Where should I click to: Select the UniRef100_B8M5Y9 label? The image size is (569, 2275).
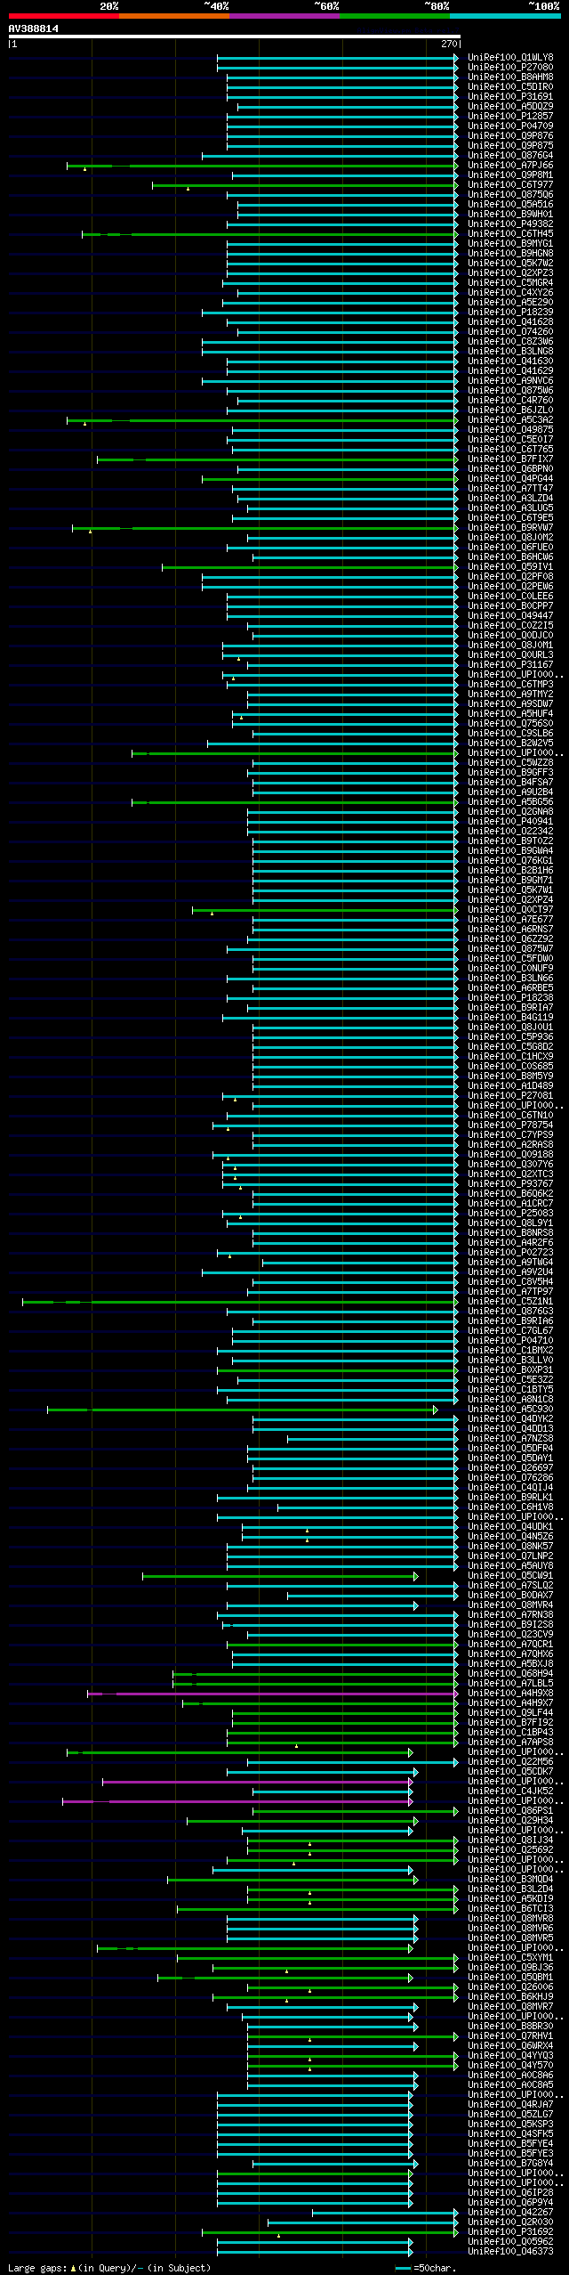coord(510,1076)
